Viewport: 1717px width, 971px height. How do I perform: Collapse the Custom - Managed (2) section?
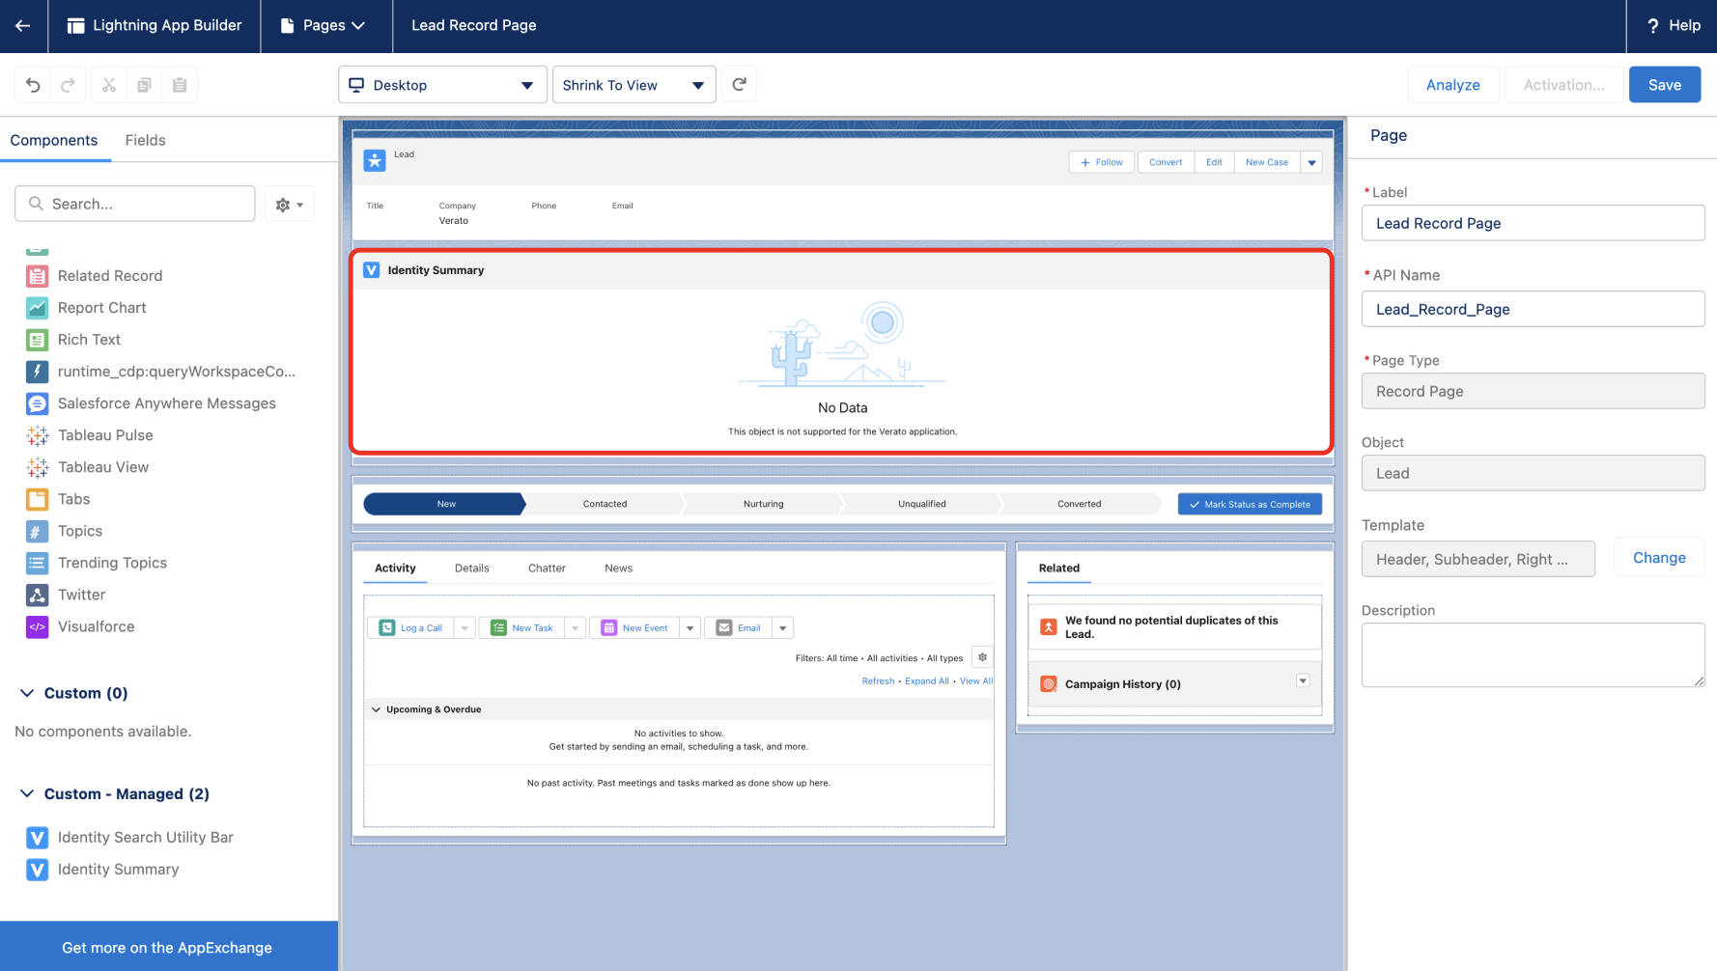[x=27, y=793]
